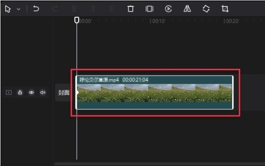Mirror the clip with the flip icon
This screenshot has height=166, width=265.
[x=187, y=9]
